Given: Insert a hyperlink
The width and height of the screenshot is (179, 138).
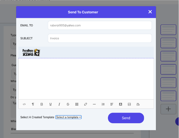Looking at the screenshot, I should click(85, 104).
